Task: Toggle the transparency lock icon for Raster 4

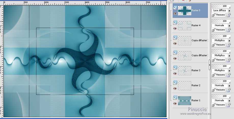Action: tap(229, 30)
